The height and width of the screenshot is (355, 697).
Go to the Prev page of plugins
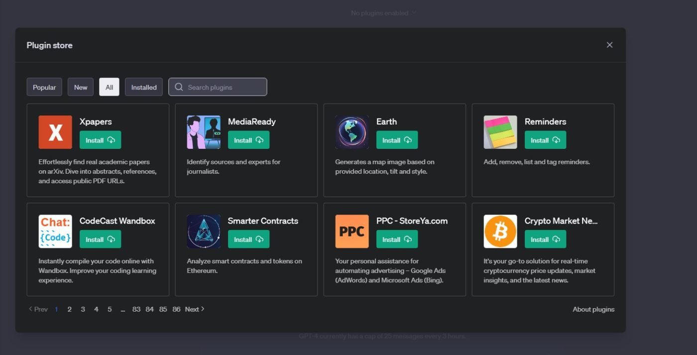tap(38, 309)
